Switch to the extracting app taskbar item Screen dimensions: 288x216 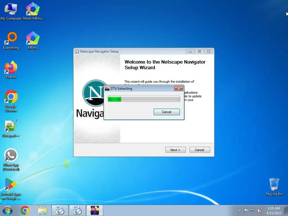tap(95, 210)
